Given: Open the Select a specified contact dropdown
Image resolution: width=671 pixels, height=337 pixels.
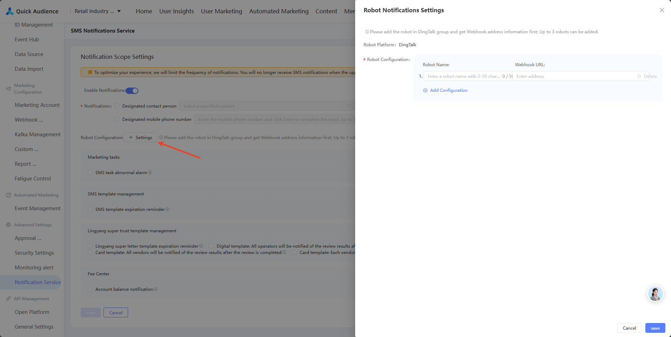Looking at the screenshot, I should coord(267,106).
